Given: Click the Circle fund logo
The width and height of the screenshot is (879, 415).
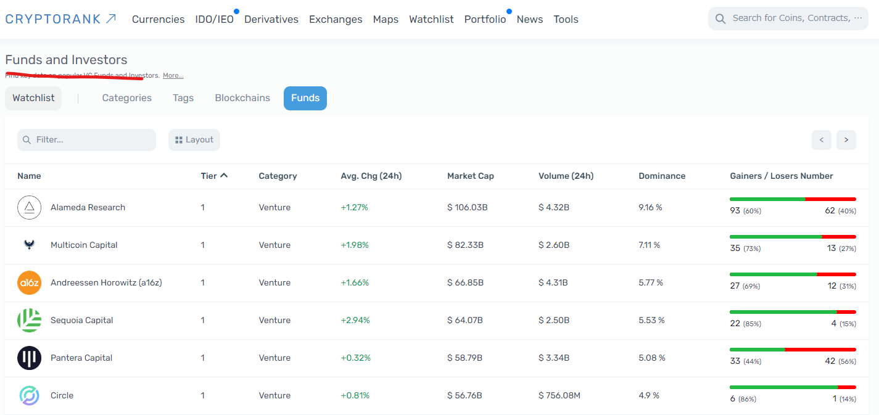Looking at the screenshot, I should pos(29,395).
